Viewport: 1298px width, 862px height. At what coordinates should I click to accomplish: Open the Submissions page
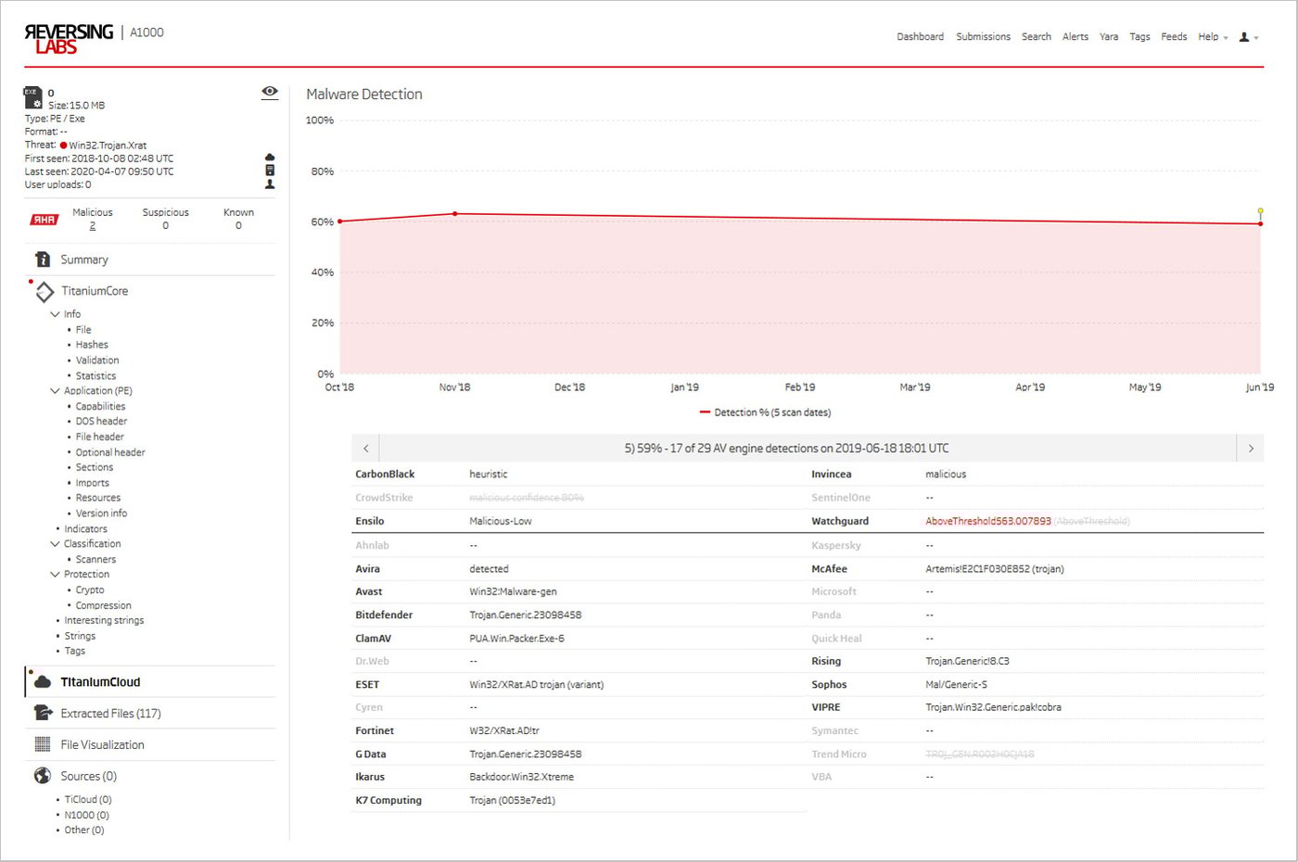point(983,37)
